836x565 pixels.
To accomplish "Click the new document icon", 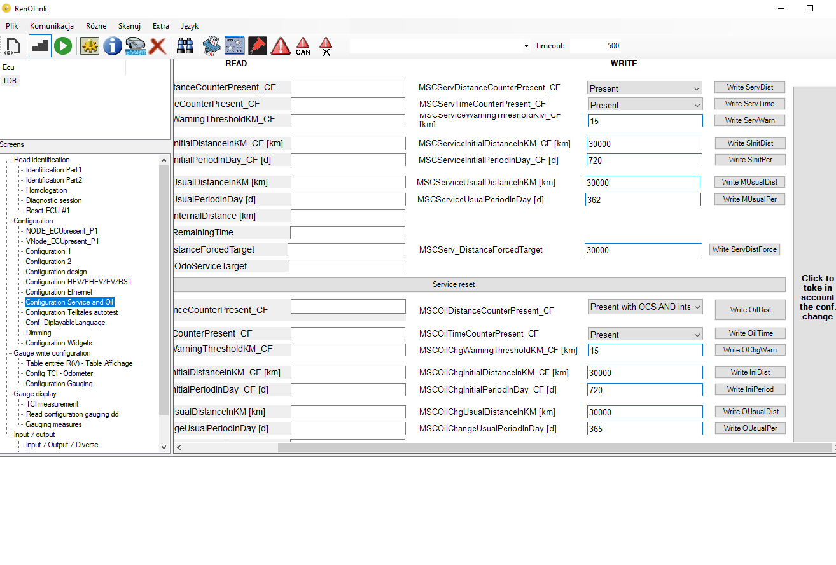I will point(13,46).
